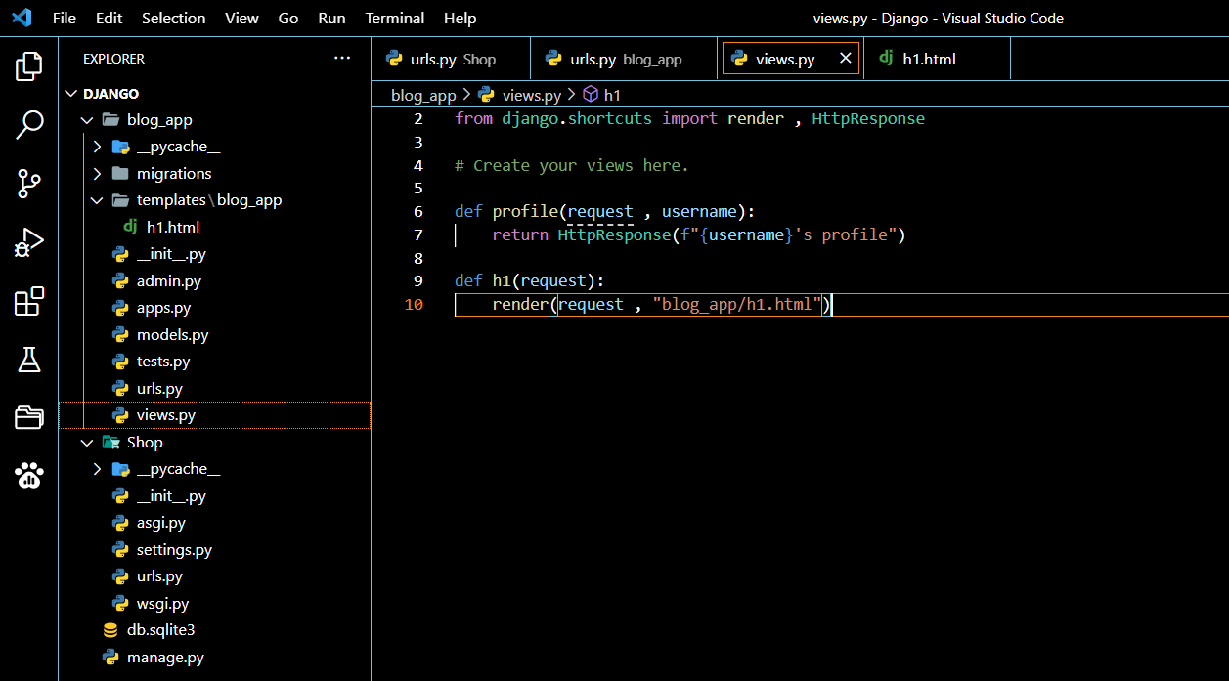Open blog_app urls.py in explorer

coord(159,388)
